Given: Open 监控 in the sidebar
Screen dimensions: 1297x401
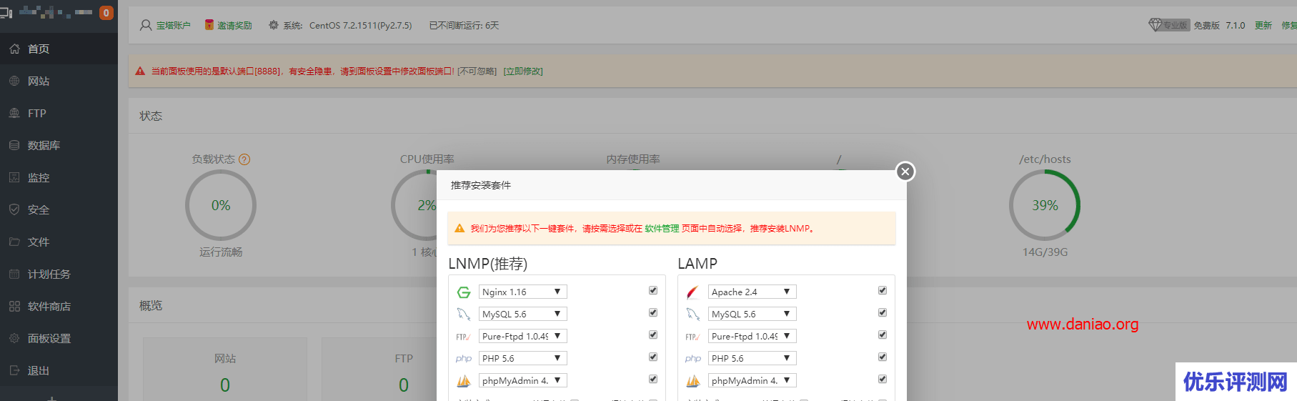Looking at the screenshot, I should (59, 177).
